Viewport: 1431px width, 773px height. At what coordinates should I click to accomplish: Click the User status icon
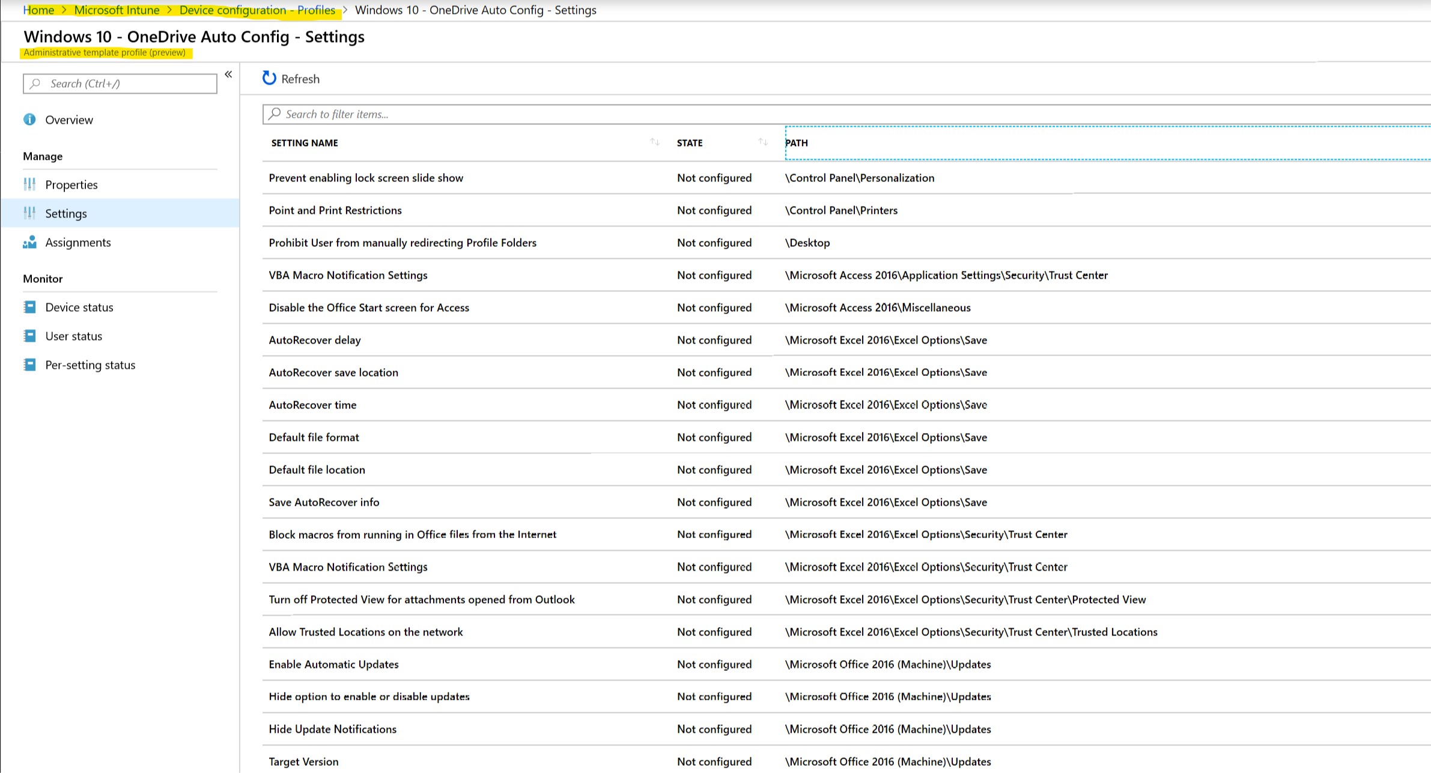[x=29, y=336]
